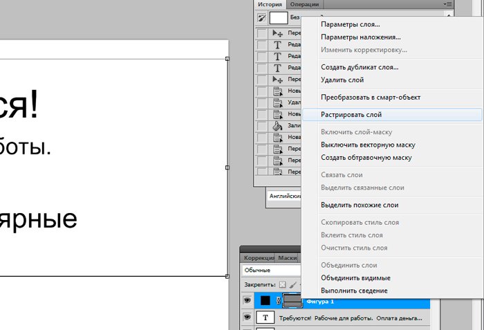Viewport: 484px width, 330px height.
Task: Choose Растрировать слой from the context menu
Action: [351, 115]
